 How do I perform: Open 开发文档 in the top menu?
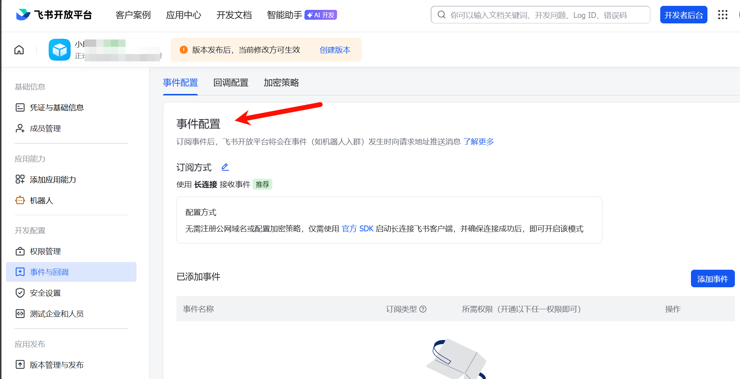coord(234,15)
